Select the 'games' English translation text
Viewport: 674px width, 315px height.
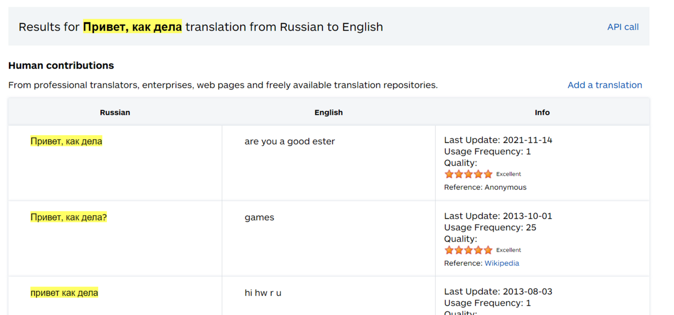point(259,217)
